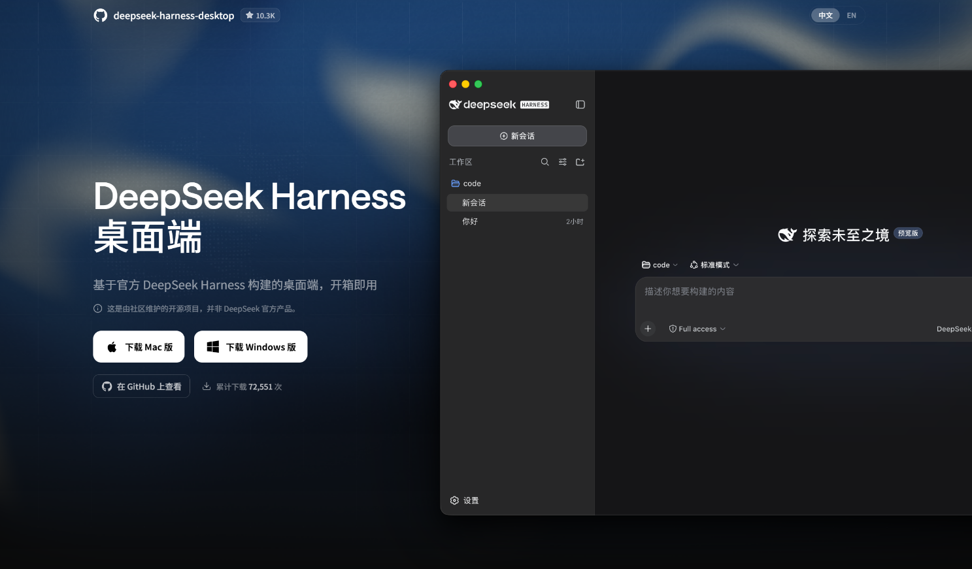Click the 10.3K stars badge
The image size is (972, 569).
[260, 16]
